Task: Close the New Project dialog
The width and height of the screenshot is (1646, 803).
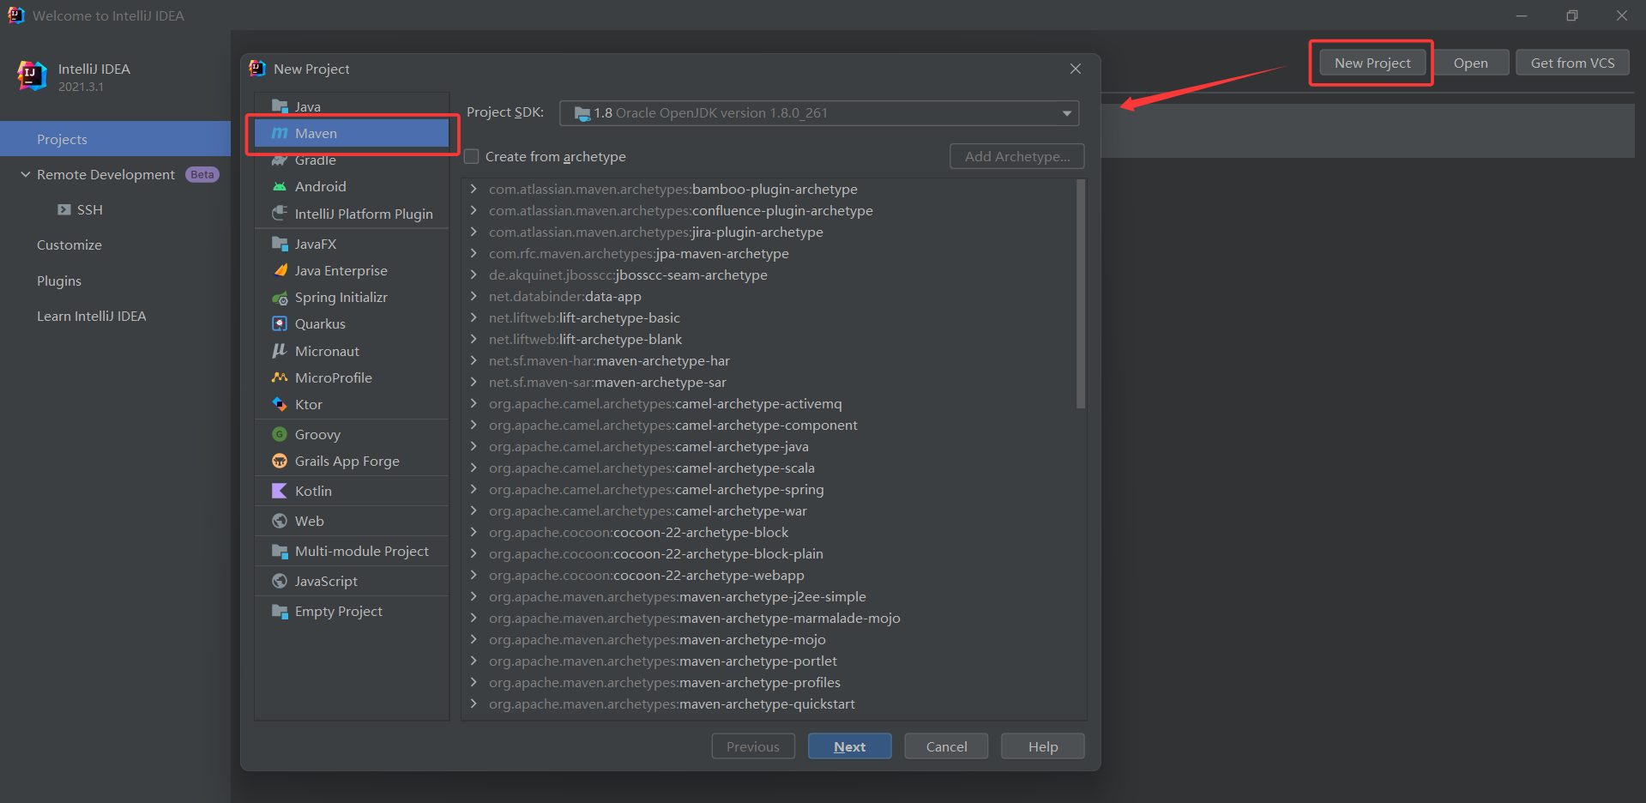Action: (1076, 69)
